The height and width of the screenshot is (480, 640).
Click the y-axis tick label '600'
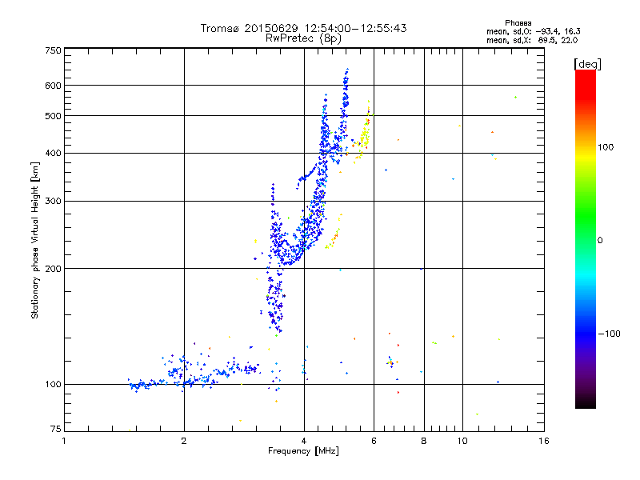point(53,86)
